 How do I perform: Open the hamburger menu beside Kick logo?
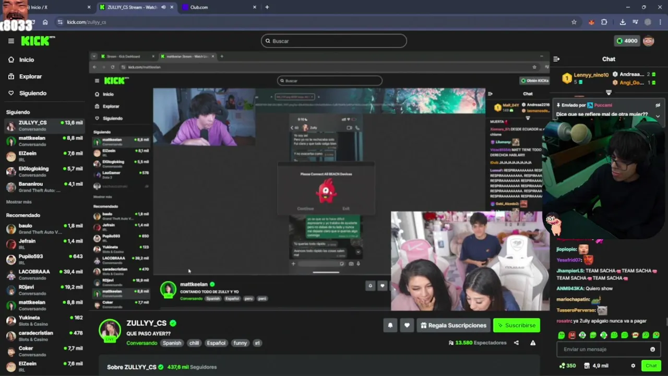point(11,41)
